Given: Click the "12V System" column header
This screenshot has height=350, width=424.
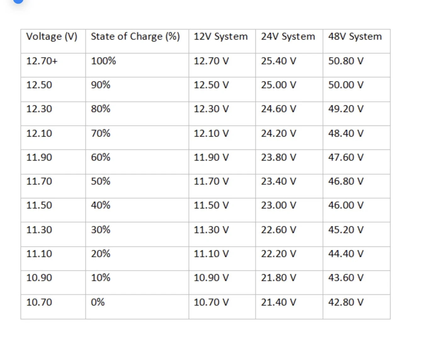Looking at the screenshot, I should click(x=221, y=37).
